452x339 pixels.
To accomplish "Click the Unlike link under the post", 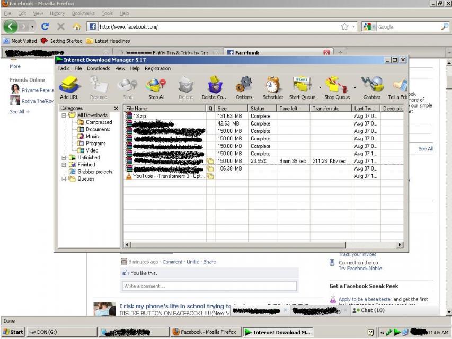I will coord(193,262).
